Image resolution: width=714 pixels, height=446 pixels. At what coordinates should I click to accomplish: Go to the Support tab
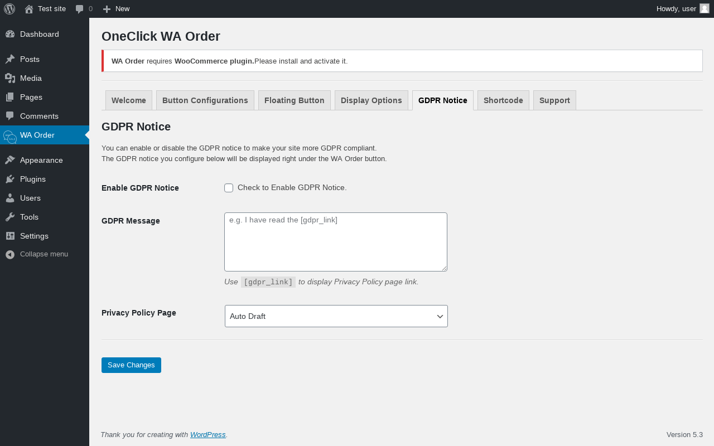click(554, 100)
